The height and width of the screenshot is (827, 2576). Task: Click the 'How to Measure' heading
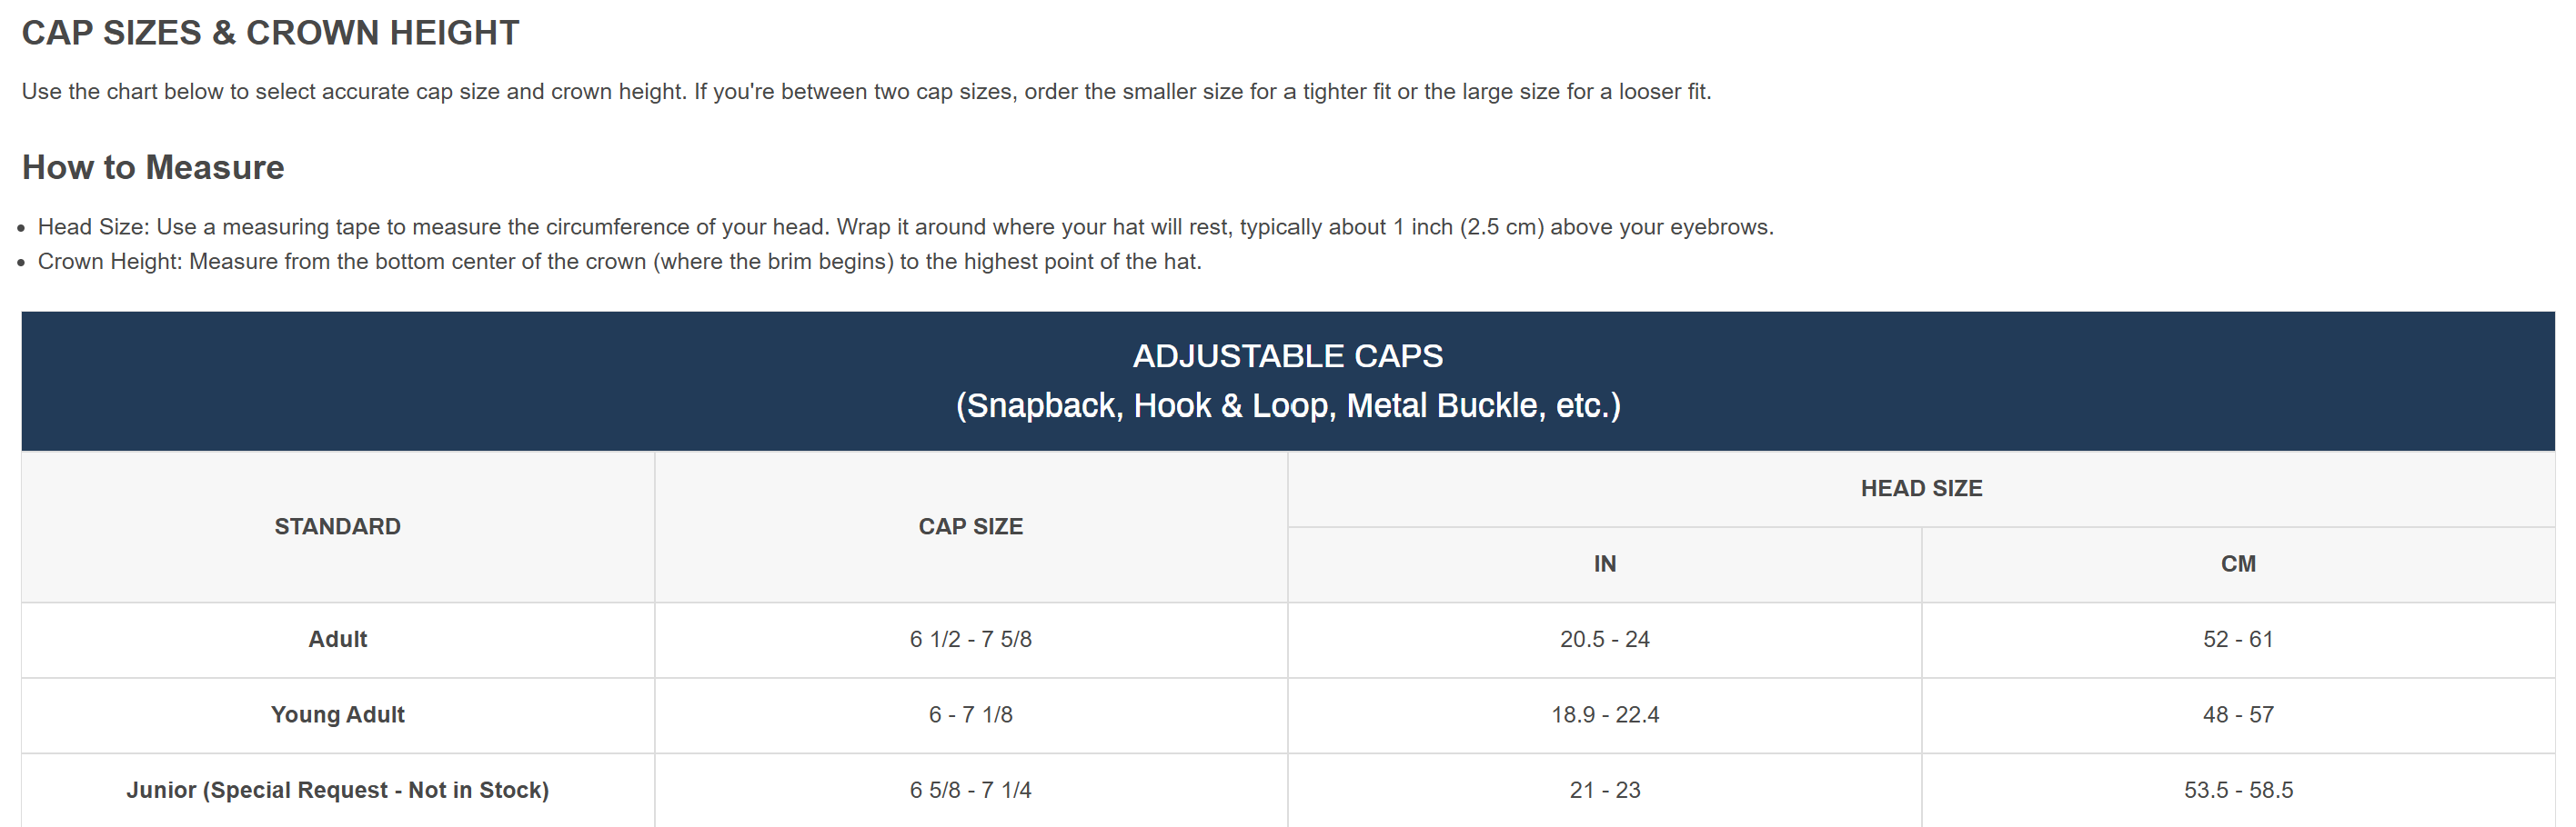pyautogui.click(x=153, y=167)
